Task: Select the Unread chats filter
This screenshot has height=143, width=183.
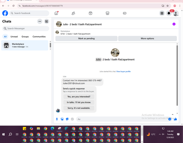Action: pyautogui.click(x=14, y=37)
